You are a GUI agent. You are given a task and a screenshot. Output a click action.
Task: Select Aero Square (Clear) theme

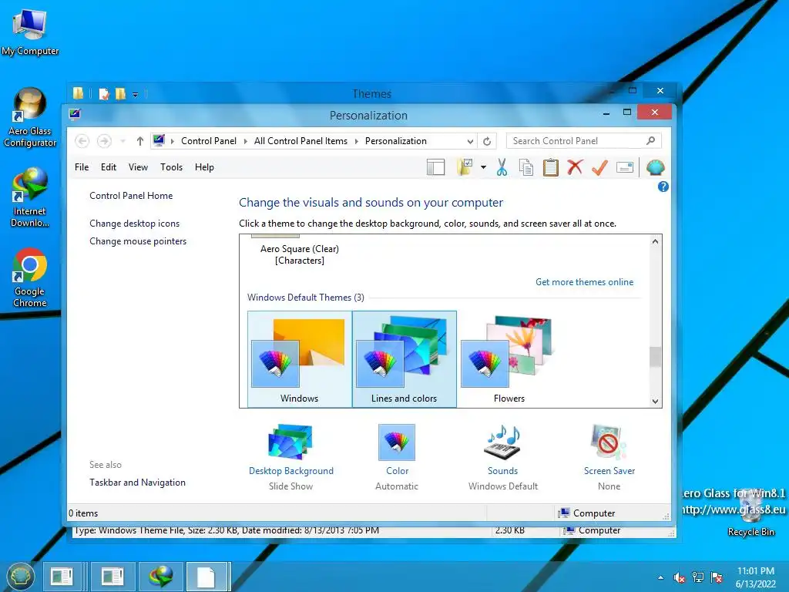(x=300, y=254)
